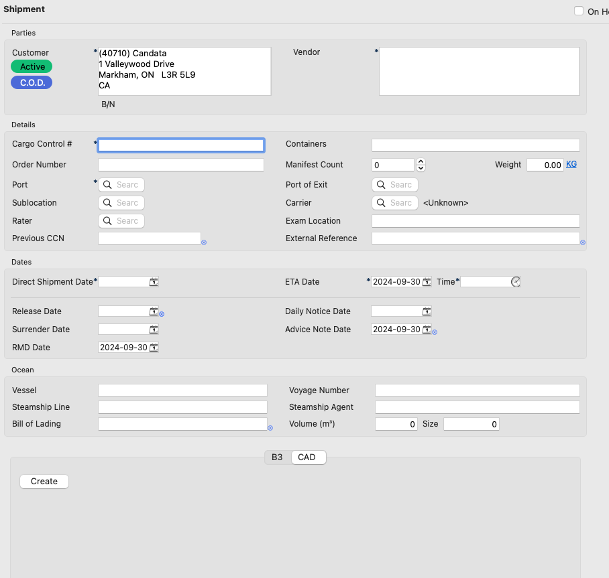Click the Customer address box
The height and width of the screenshot is (578, 609).
pyautogui.click(x=184, y=72)
